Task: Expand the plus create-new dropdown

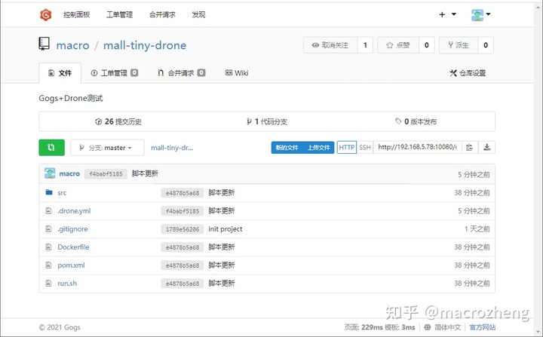Action: click(x=447, y=14)
